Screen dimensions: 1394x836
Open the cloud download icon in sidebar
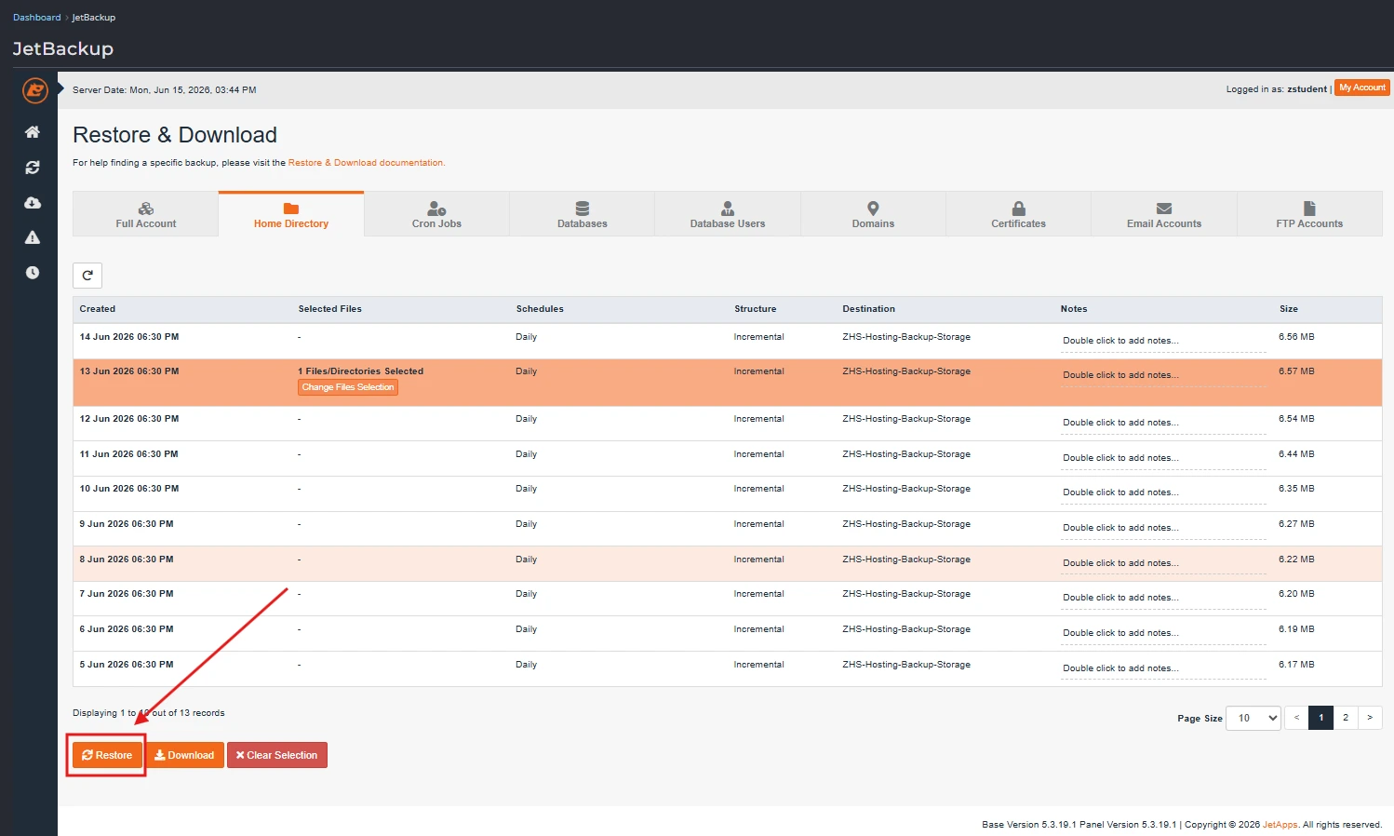(x=33, y=203)
